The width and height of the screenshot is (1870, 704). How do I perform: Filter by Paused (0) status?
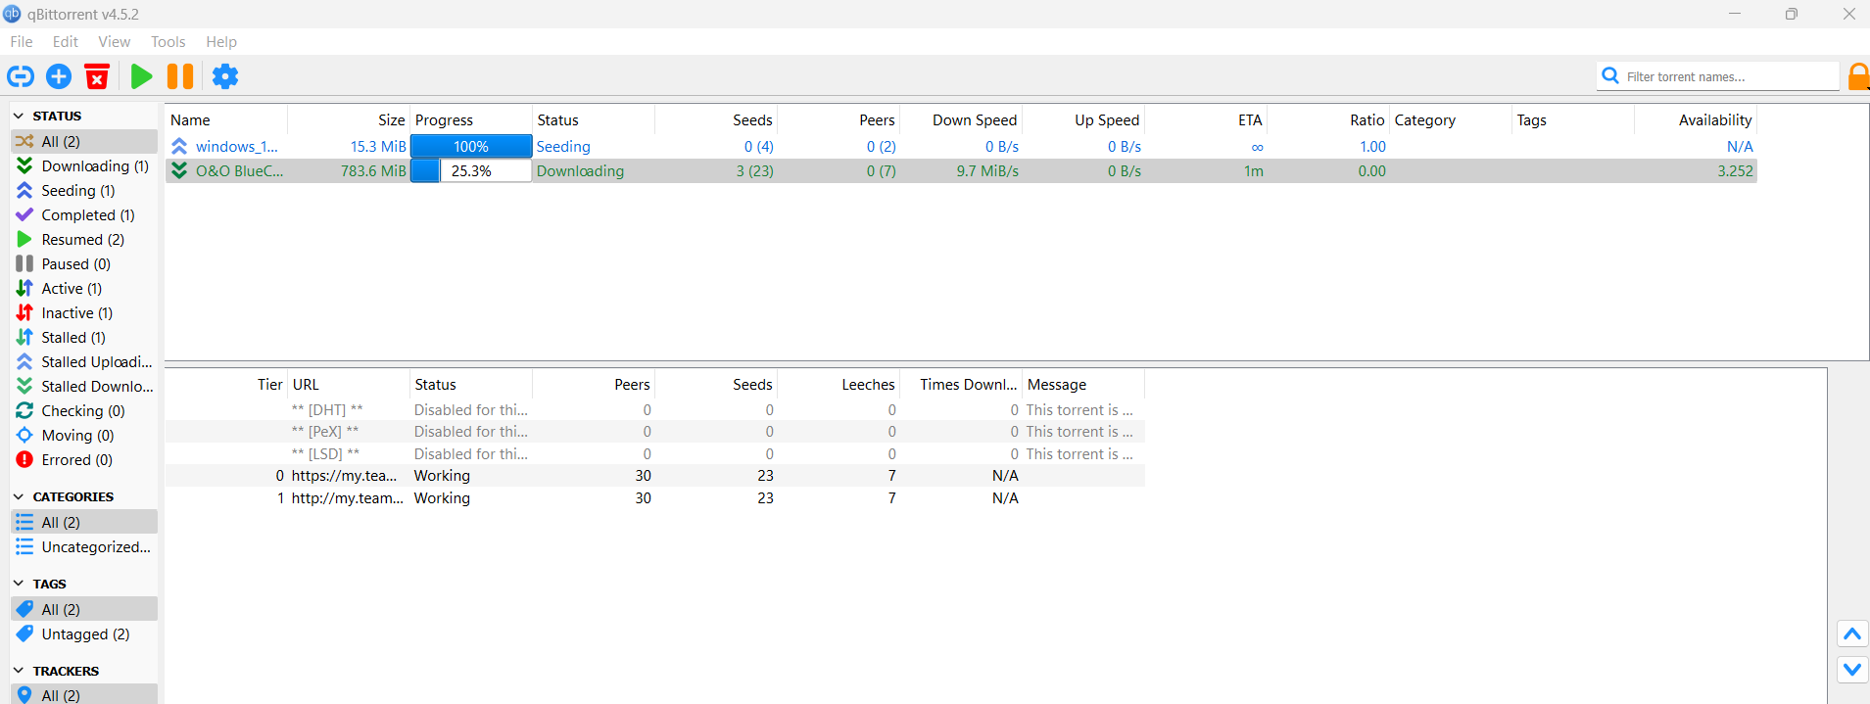(84, 263)
